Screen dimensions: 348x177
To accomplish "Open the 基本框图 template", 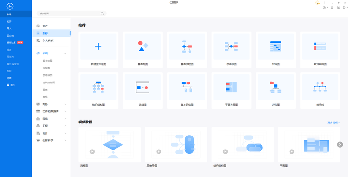I will click(143, 50).
